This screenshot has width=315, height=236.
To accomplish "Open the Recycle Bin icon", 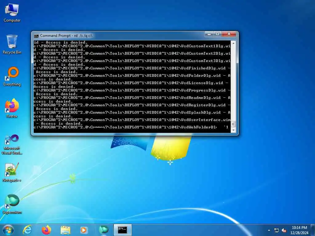I will (12, 44).
